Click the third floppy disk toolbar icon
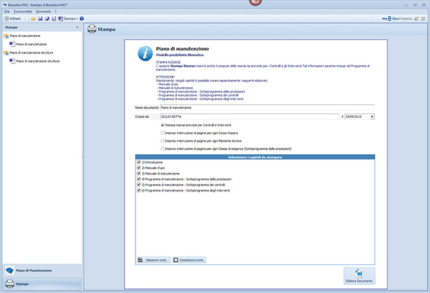 (53, 19)
